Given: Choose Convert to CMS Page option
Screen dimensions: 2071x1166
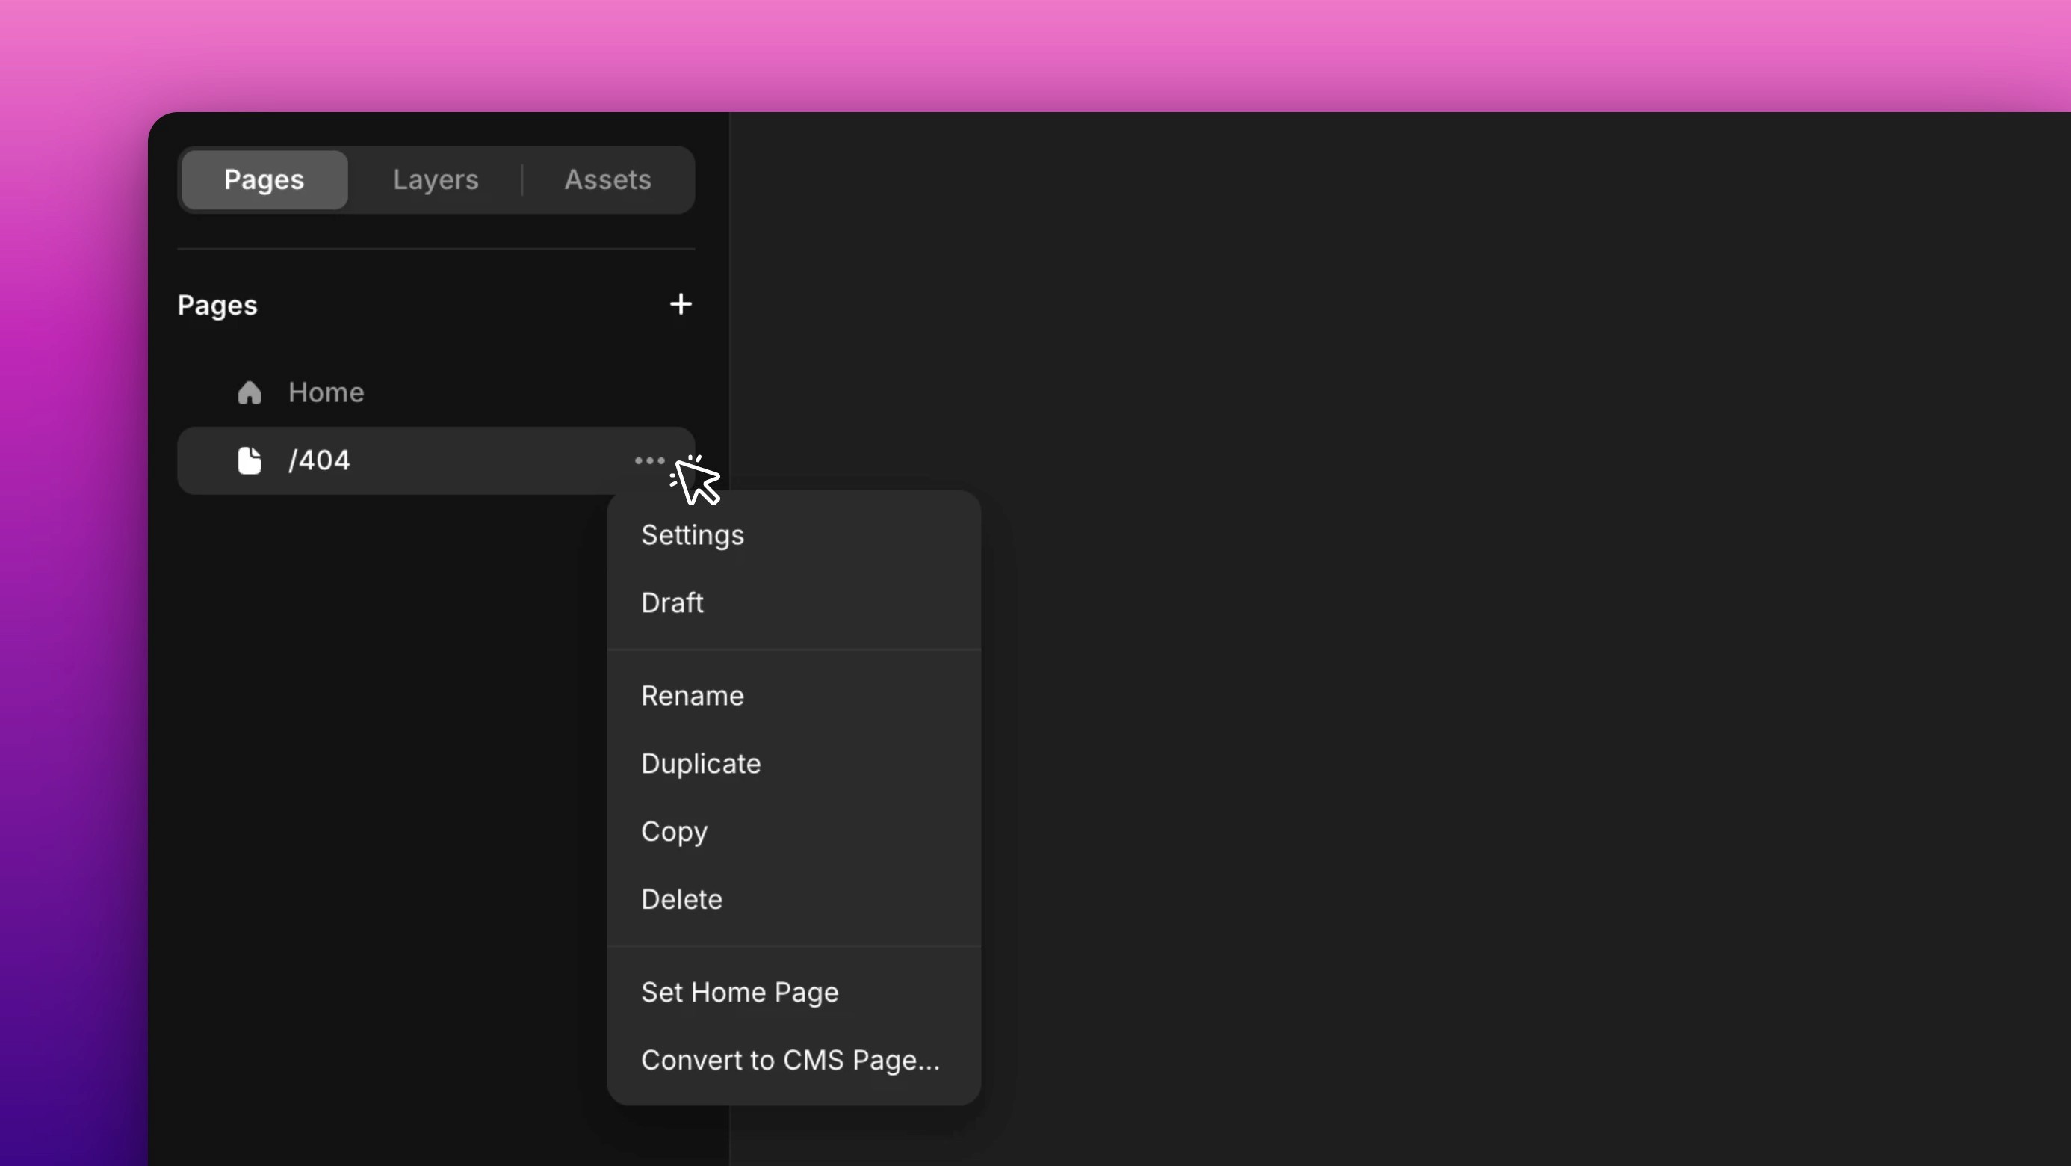Looking at the screenshot, I should (790, 1060).
